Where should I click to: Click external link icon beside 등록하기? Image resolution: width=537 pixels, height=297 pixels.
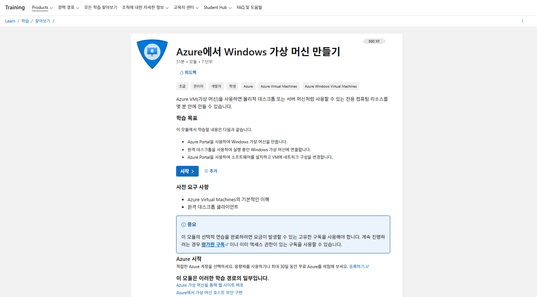[x=367, y=267]
